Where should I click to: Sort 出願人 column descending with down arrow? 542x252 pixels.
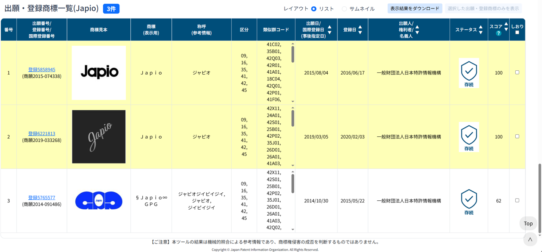coord(417,33)
